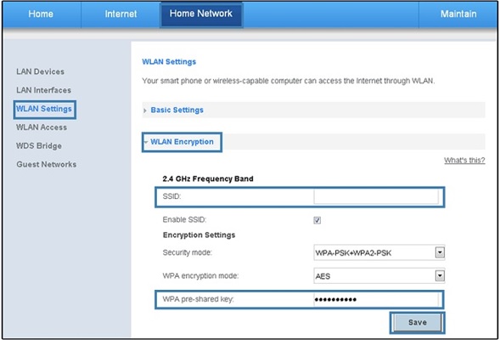Toggle the Enable SSID checkbox
This screenshot has width=500, height=340.
coord(317,220)
